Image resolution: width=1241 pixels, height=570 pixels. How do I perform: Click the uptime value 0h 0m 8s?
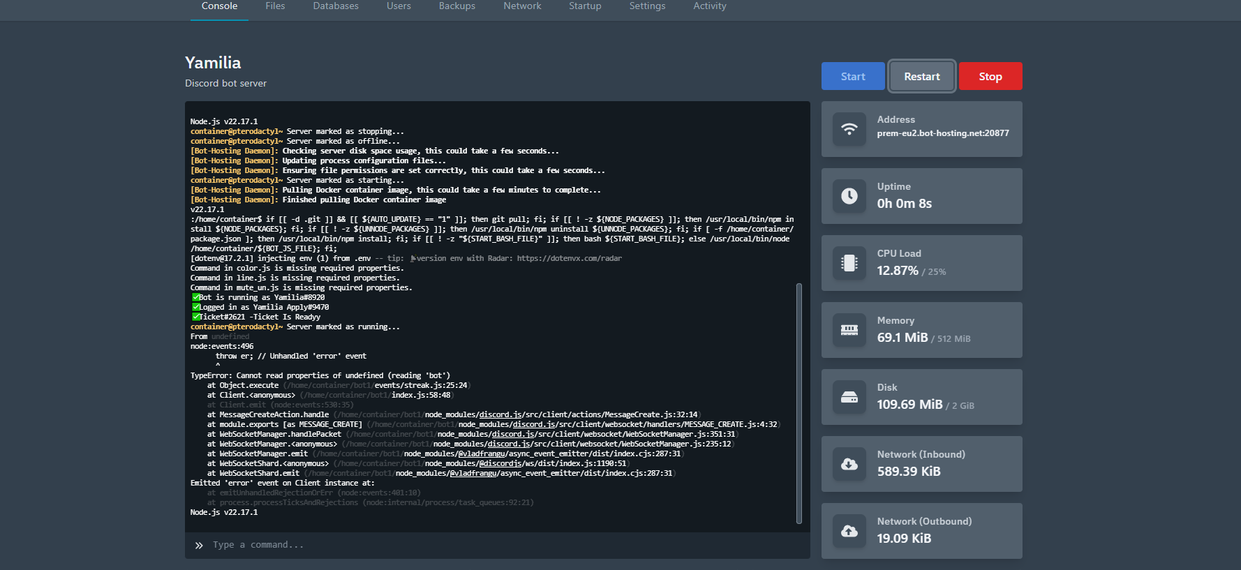click(905, 204)
